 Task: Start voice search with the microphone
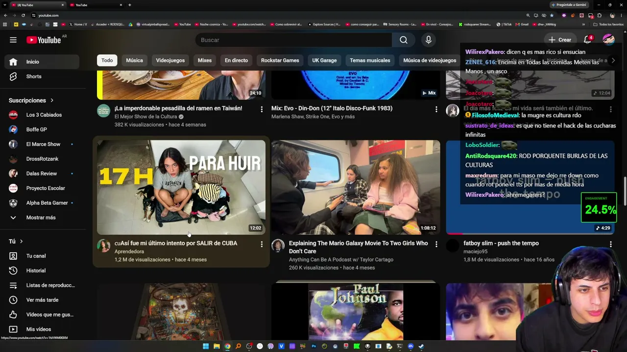click(x=429, y=40)
